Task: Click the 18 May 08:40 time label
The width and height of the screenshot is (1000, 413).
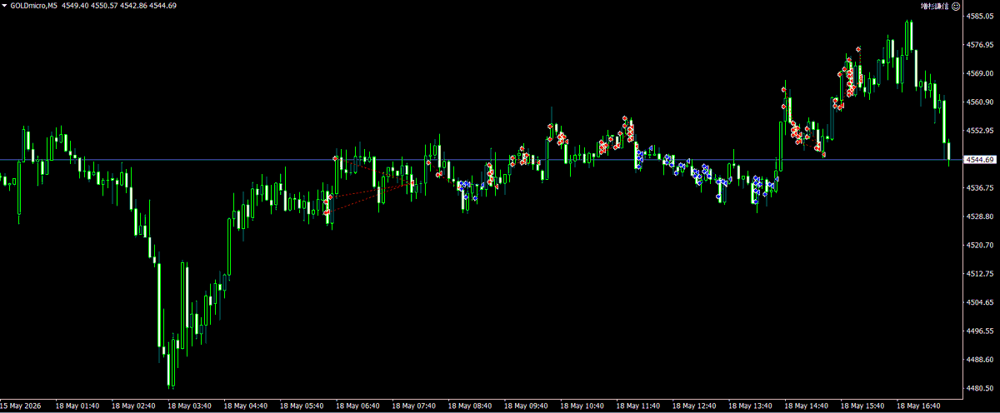Action: tap(470, 406)
